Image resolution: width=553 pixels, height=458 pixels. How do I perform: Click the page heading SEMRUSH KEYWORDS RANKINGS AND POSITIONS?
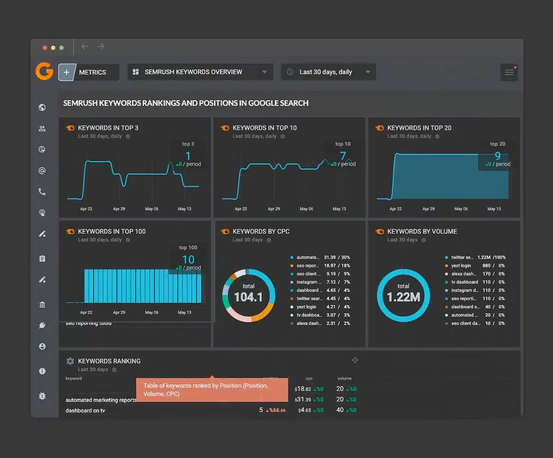click(186, 103)
